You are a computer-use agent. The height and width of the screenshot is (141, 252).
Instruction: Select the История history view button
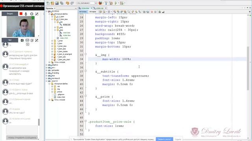click(x=93, y=12)
